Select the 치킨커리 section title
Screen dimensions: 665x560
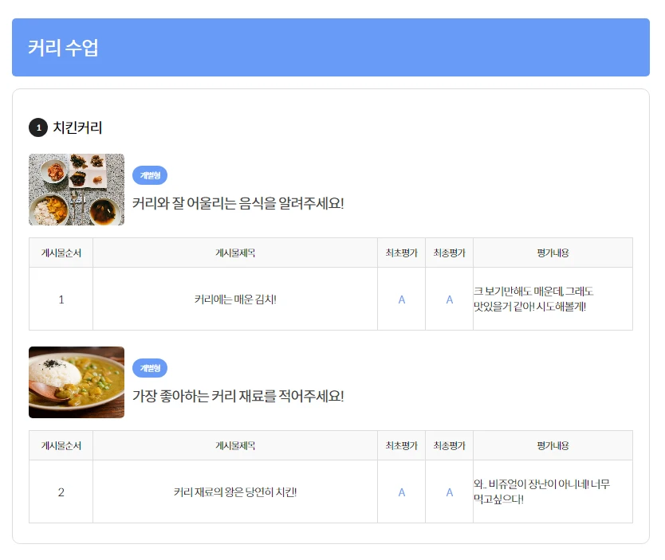click(x=77, y=127)
